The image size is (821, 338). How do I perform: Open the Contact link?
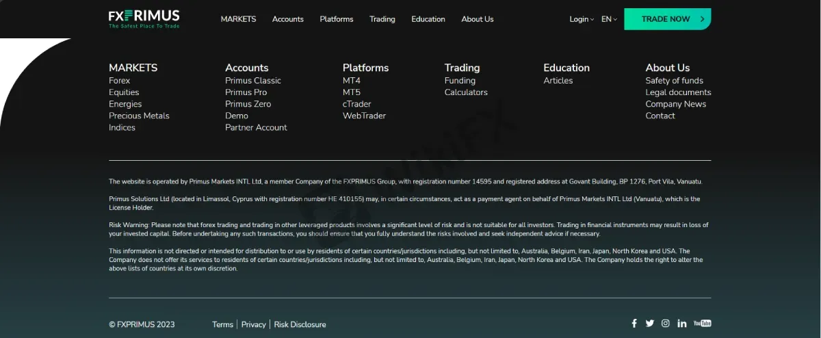pos(660,116)
